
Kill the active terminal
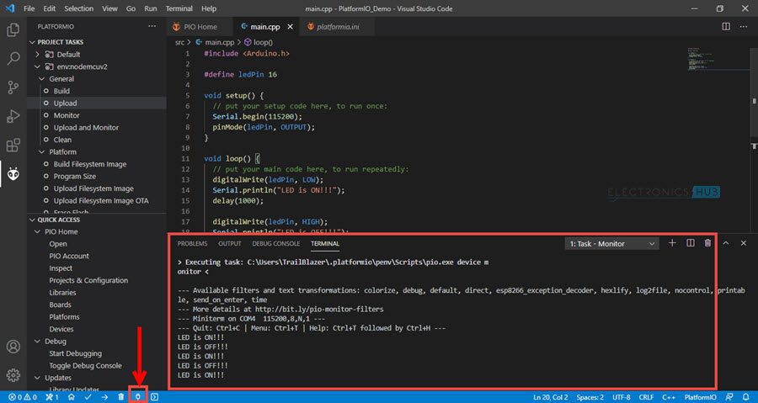(x=707, y=243)
